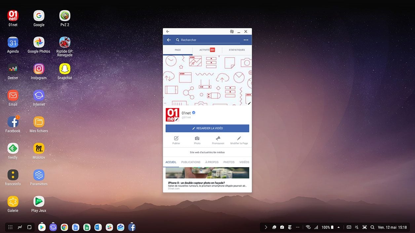Click the window title bar back arrow

168,32
